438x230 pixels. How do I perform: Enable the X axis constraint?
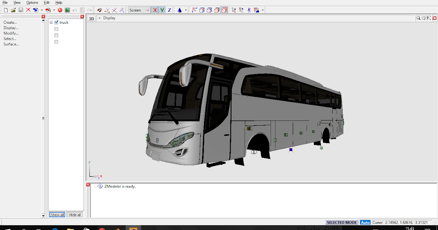coord(155,10)
